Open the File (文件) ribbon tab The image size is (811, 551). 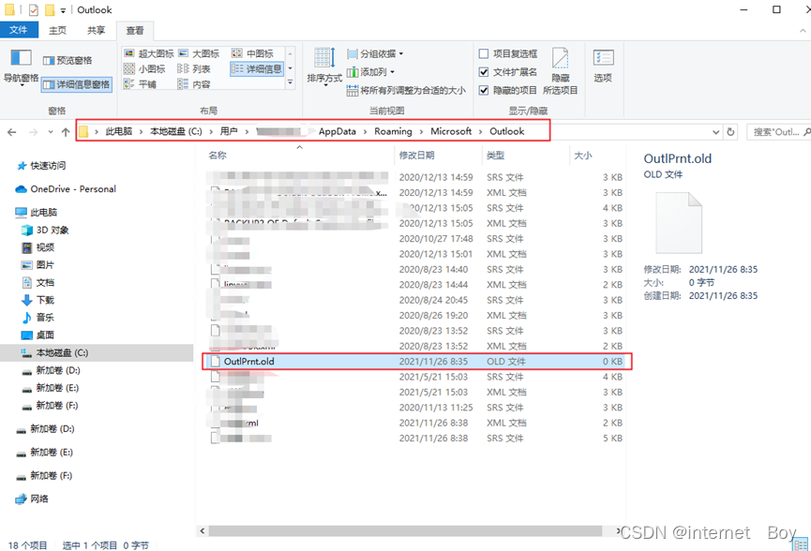(19, 30)
